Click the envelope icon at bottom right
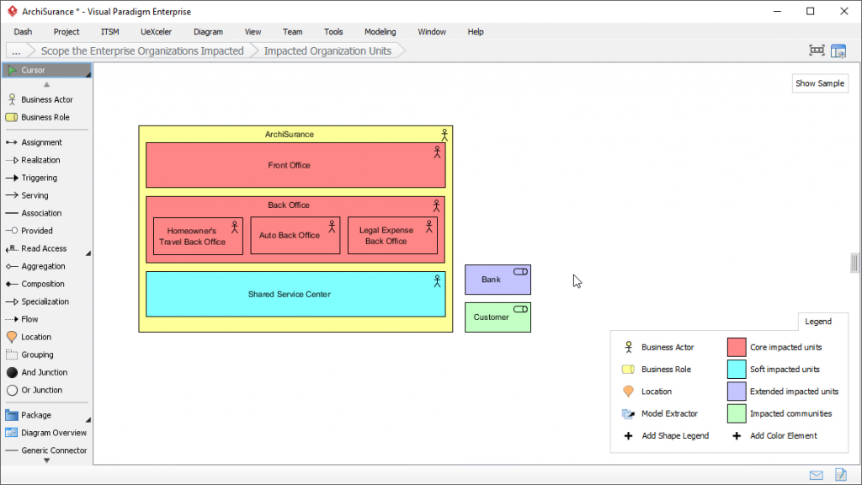862x485 pixels. point(815,475)
